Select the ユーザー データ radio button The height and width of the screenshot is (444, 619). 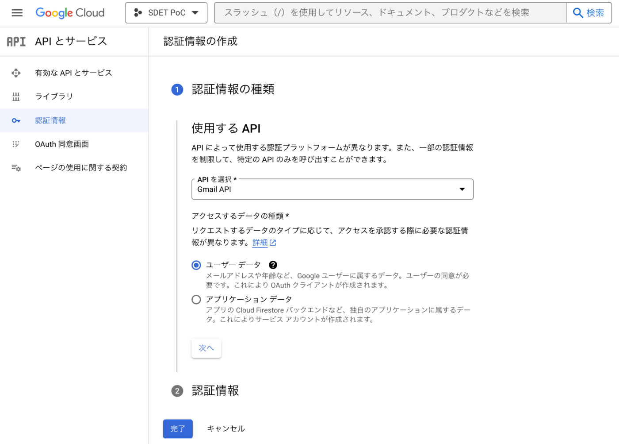point(196,265)
